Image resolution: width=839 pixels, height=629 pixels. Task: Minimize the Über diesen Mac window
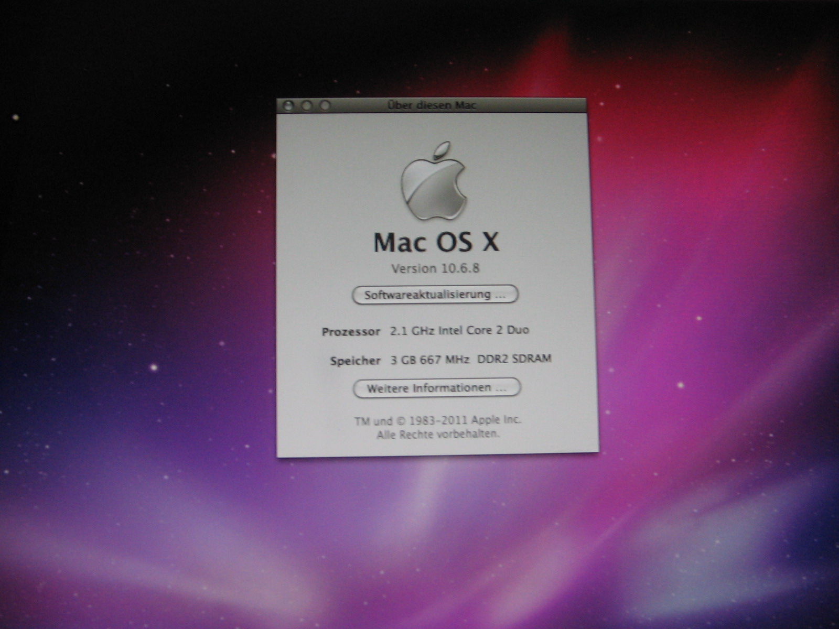(x=306, y=105)
